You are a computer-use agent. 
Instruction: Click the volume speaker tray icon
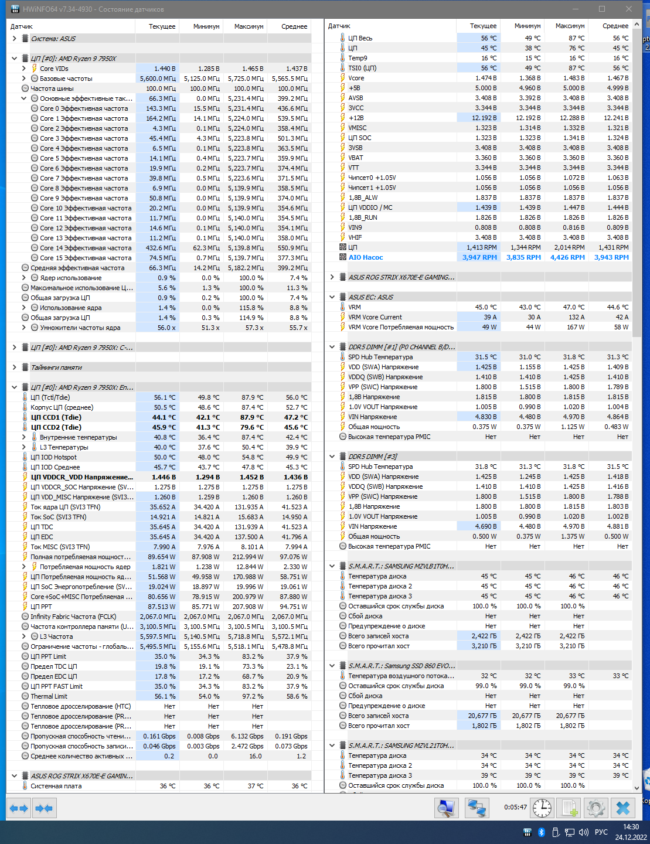583,832
